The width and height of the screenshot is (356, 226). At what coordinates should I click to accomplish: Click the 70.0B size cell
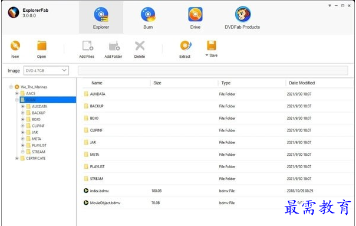156,203
